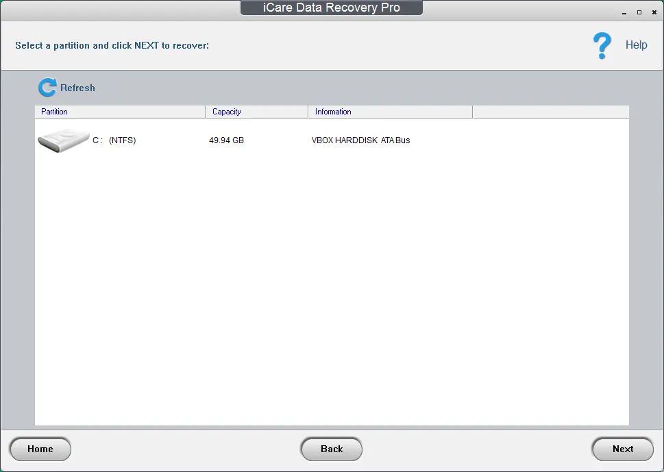Minimize the iCare Data Recovery window

coord(624,13)
